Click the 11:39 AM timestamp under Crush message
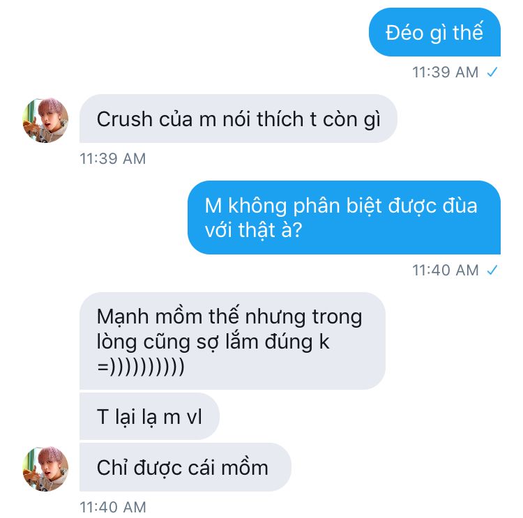 (113, 158)
